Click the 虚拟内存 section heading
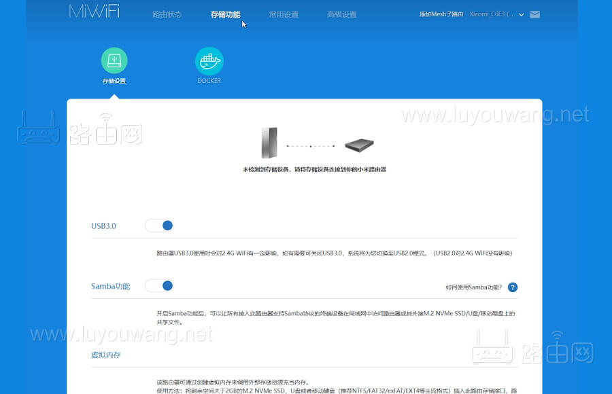This screenshot has height=394, width=612. click(106, 355)
